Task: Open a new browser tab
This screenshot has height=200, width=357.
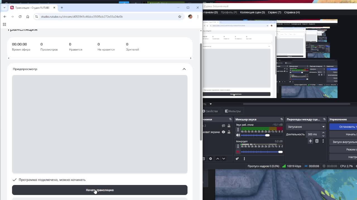Action: 62,7
